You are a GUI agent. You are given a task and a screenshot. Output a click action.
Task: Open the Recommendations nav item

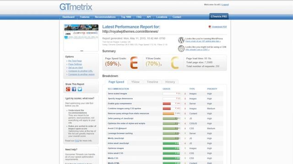[105, 17]
